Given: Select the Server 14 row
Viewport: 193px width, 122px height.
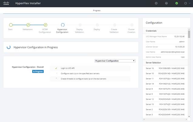Looking at the screenshot, I should coord(165,84).
